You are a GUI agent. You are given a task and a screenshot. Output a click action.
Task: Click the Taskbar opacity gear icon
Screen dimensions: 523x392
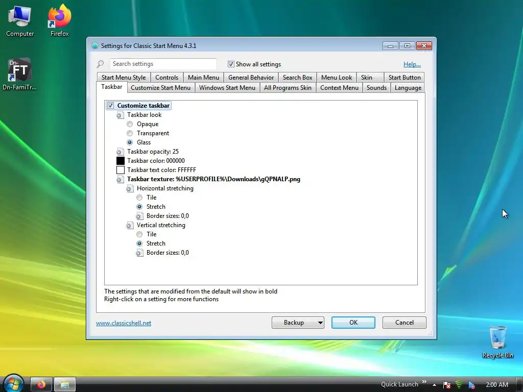[x=120, y=152]
